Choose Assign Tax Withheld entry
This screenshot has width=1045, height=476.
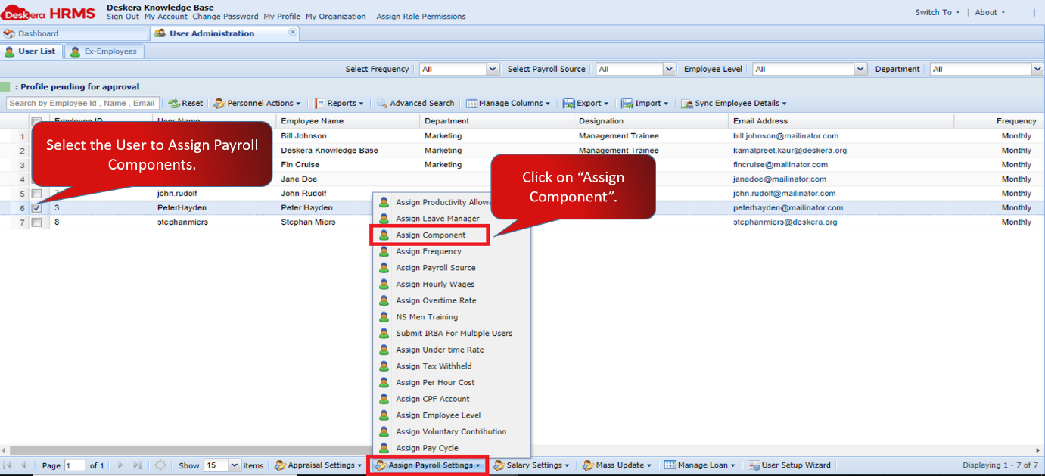(452, 366)
